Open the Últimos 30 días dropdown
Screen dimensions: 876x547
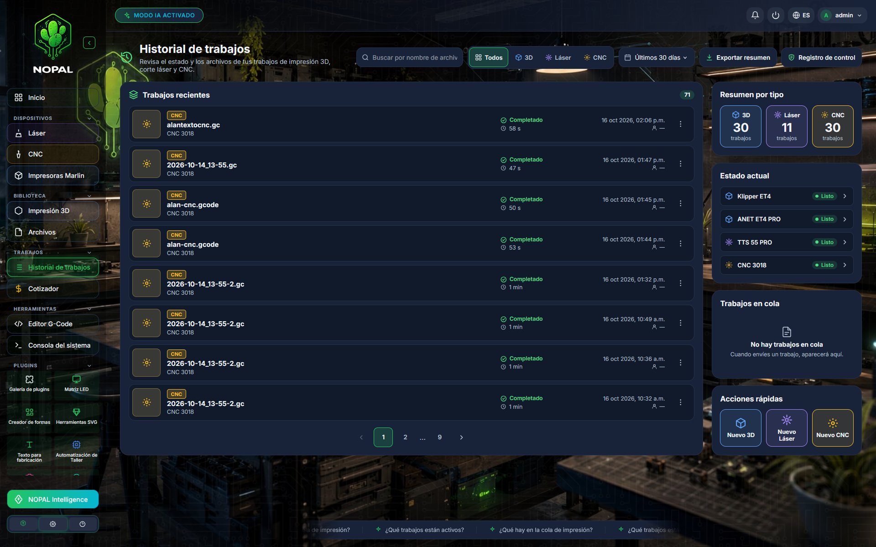(x=656, y=57)
